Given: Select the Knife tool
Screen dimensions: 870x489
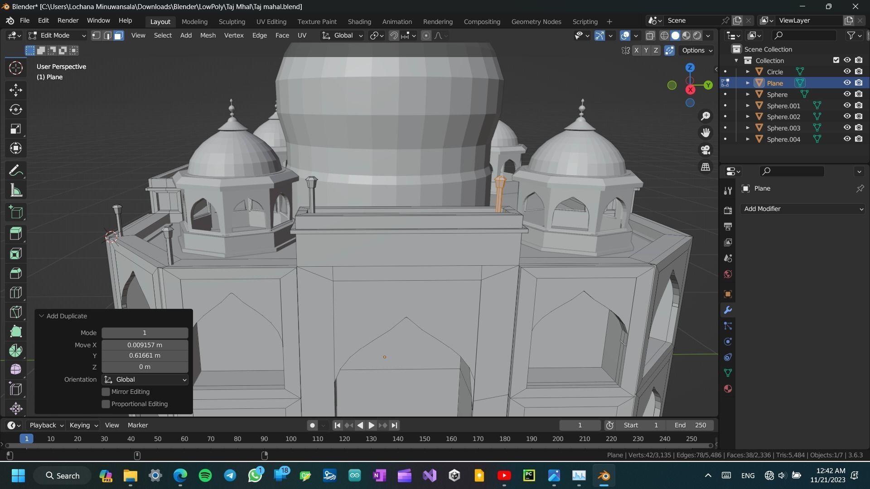Looking at the screenshot, I should pos(16,312).
